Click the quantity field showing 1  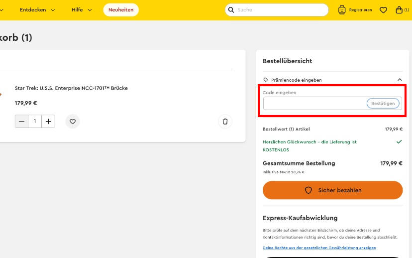pyautogui.click(x=35, y=122)
